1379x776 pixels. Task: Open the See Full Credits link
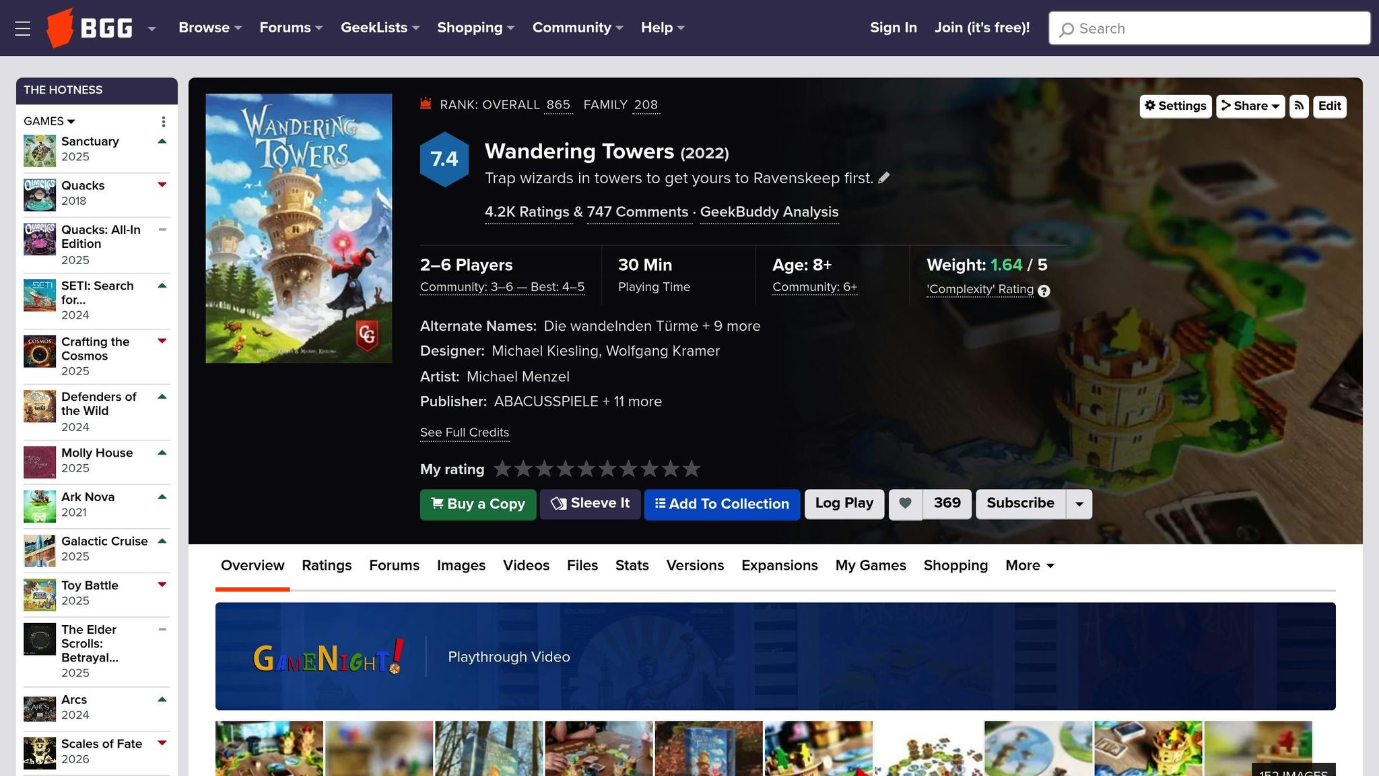click(x=464, y=432)
